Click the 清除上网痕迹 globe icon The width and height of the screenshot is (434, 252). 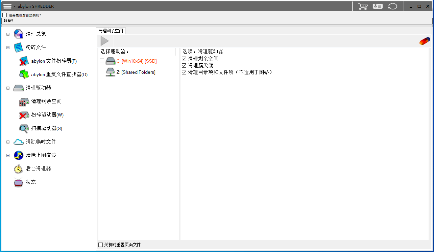pos(18,155)
